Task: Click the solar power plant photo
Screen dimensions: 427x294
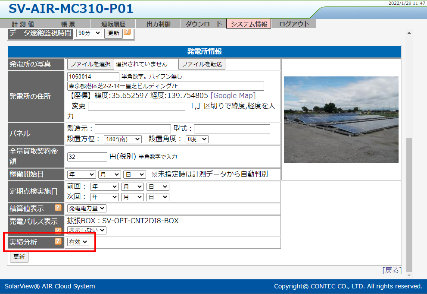Action: tap(341, 120)
